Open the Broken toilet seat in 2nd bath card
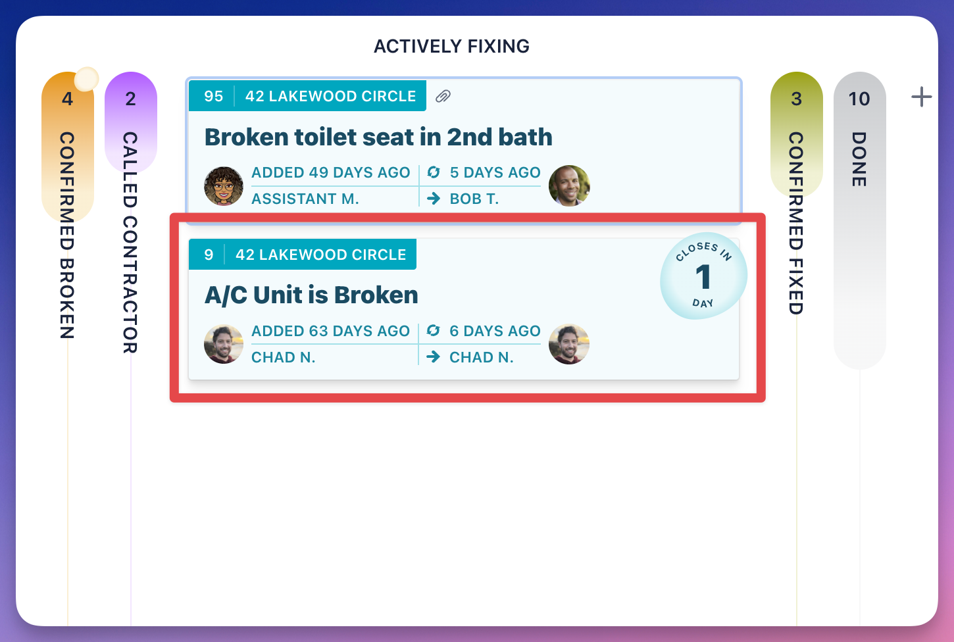The image size is (954, 642). coord(378,137)
